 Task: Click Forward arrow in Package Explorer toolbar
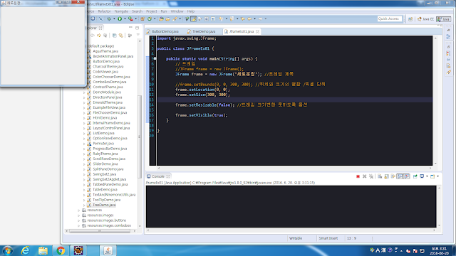tap(99, 36)
